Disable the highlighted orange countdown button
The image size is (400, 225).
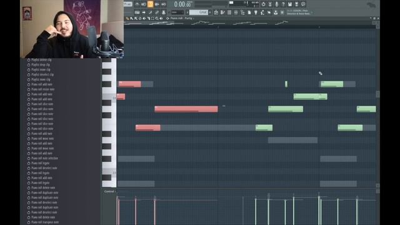tap(150, 4)
